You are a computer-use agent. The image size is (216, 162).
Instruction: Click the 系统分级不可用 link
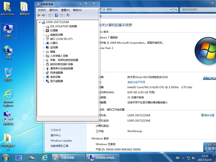(x=136, y=82)
